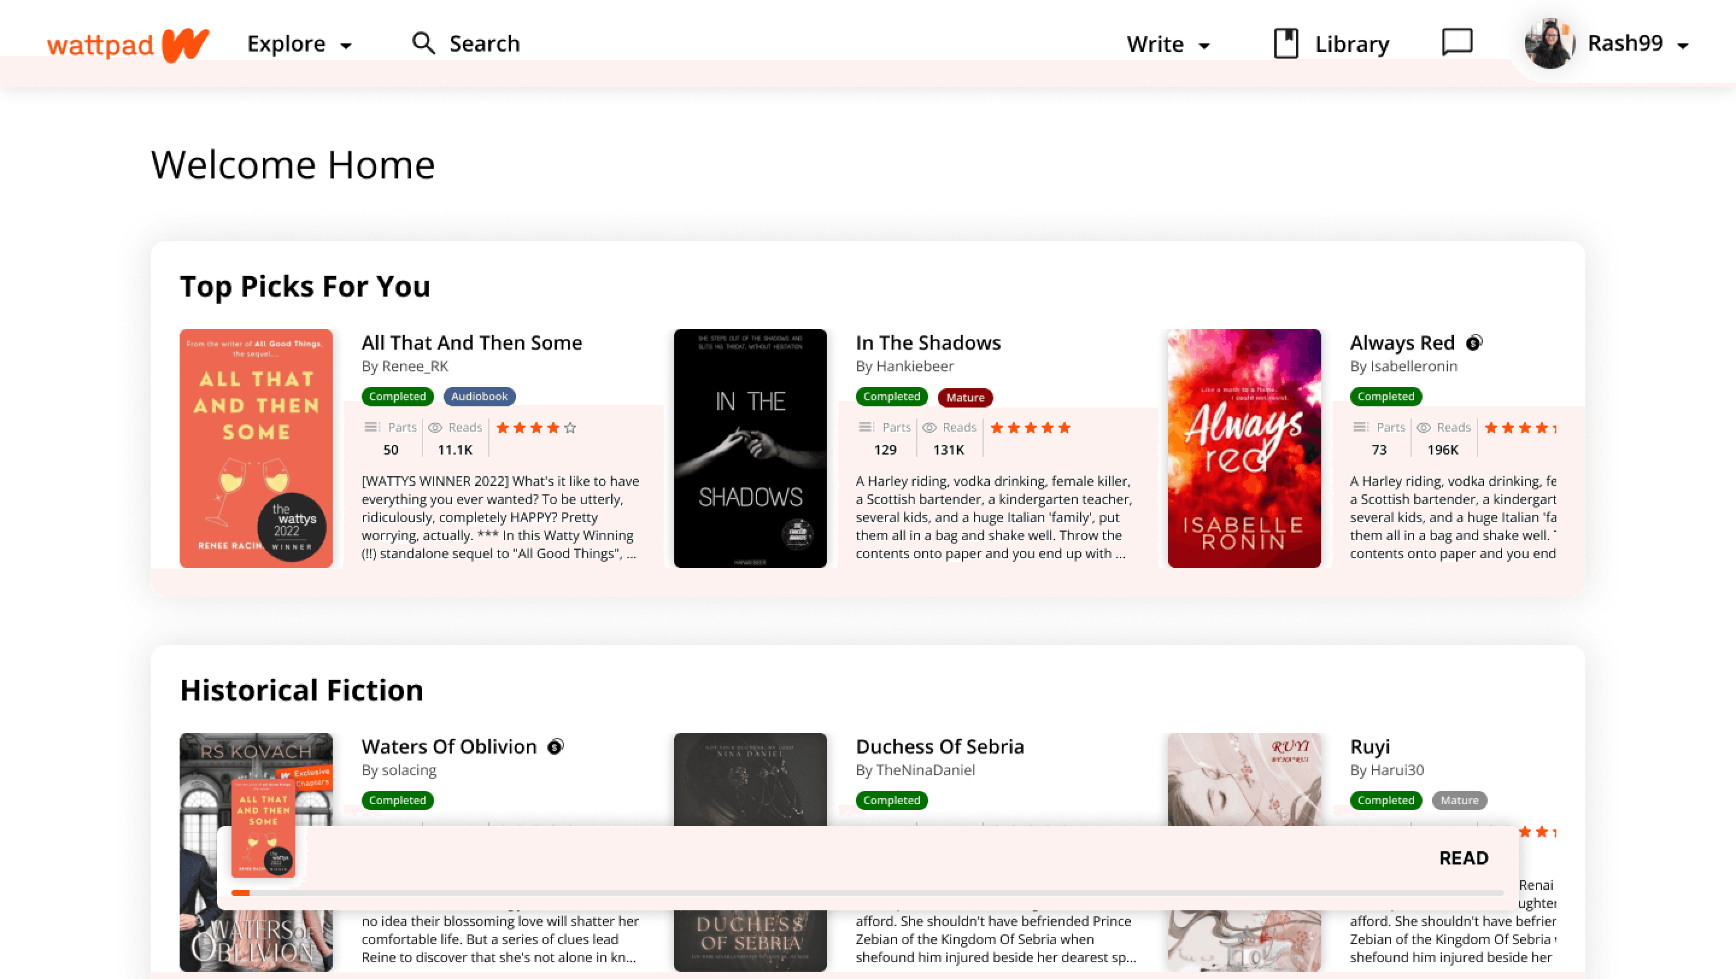Expand the Explore dropdown menu

coord(299,44)
